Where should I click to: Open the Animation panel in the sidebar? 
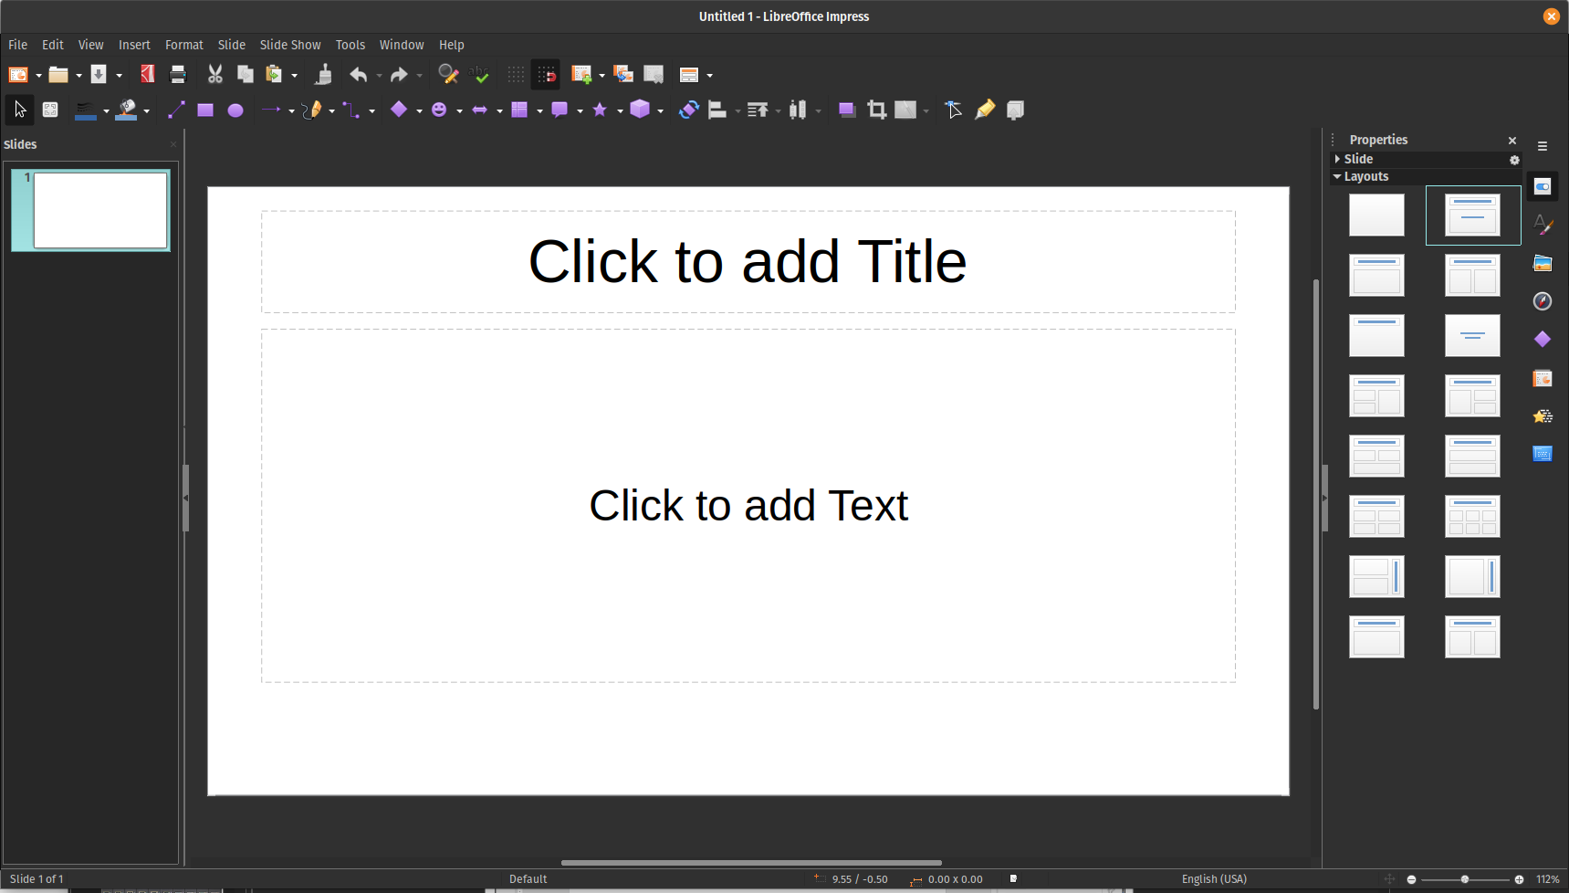pos(1543,415)
